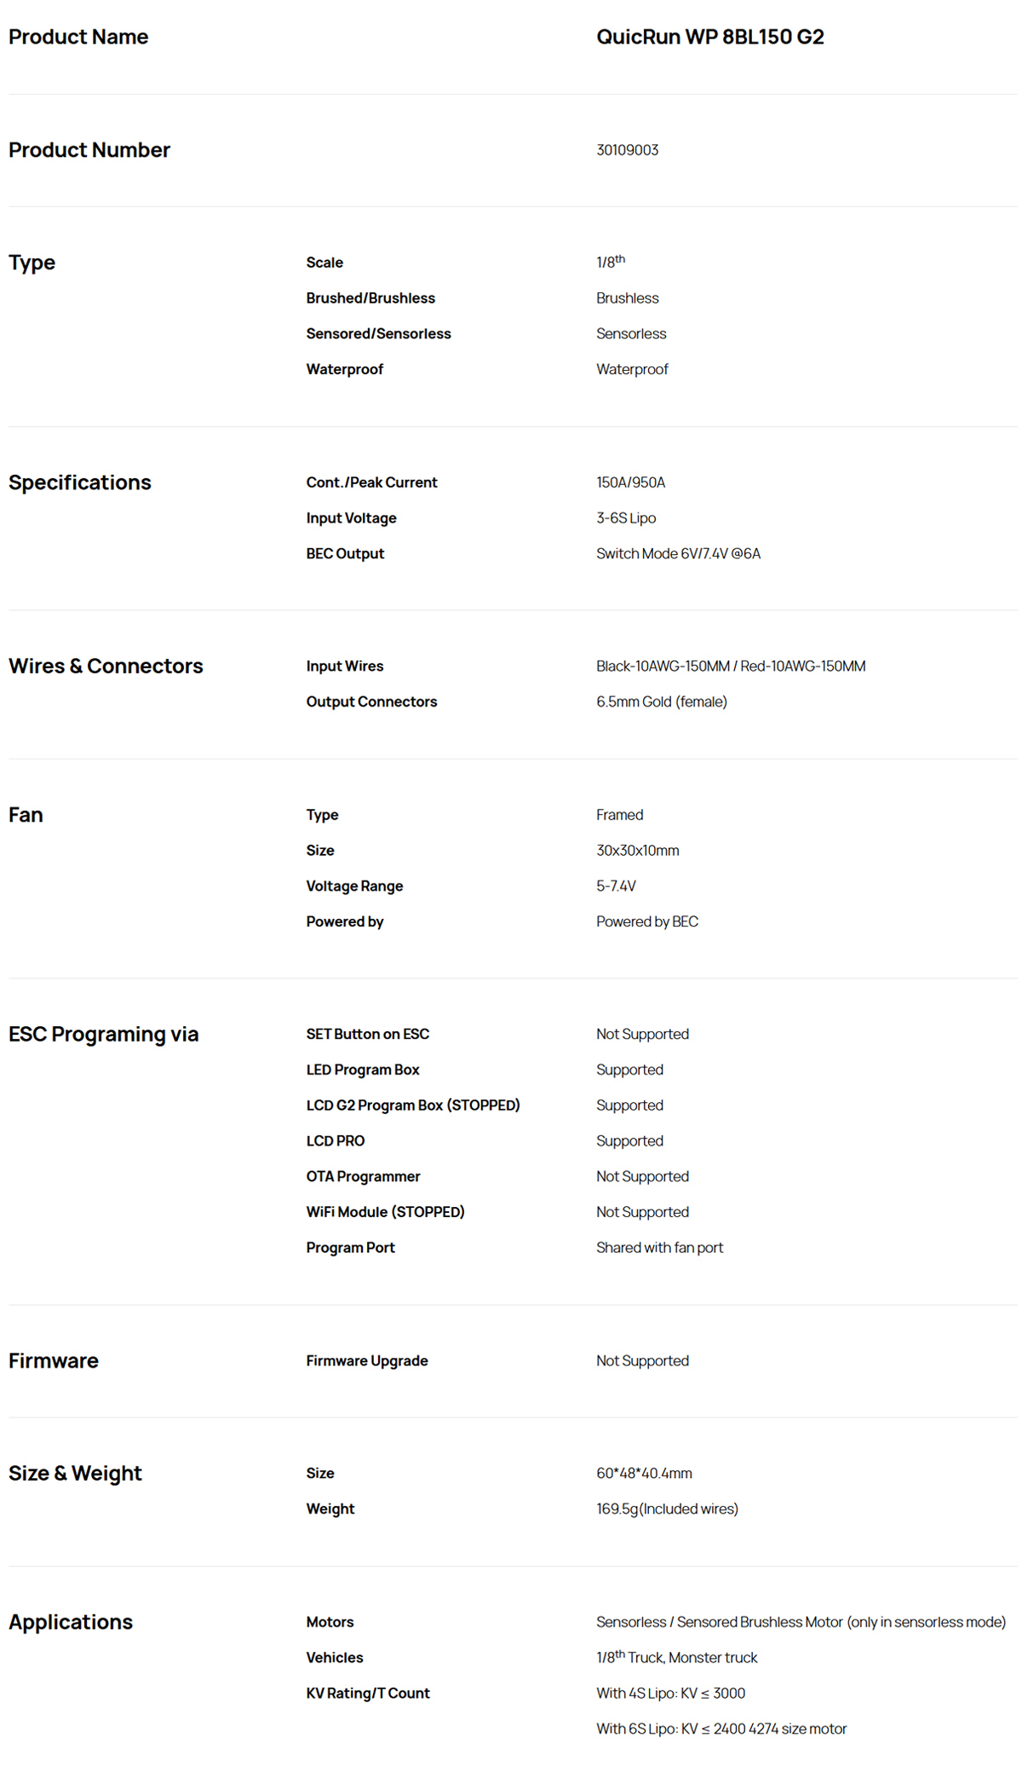Click the product number 30109003

(627, 150)
